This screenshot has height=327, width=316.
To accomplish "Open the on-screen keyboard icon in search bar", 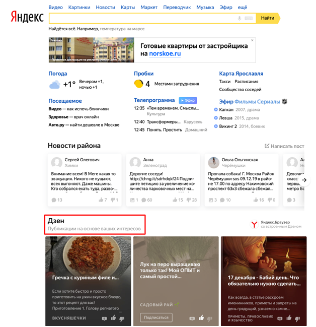I will click(249, 18).
